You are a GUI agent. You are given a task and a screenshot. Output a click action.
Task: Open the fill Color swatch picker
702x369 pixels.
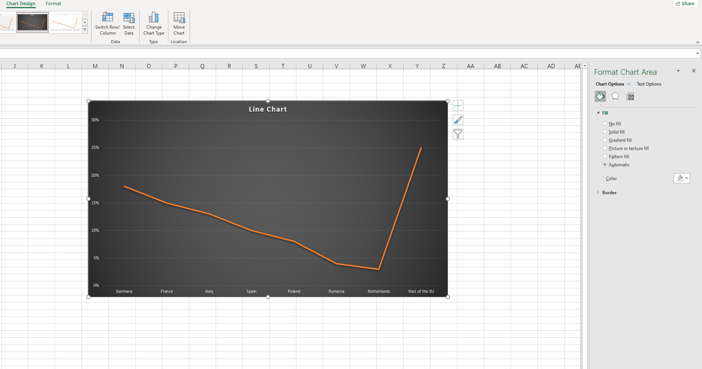[682, 178]
